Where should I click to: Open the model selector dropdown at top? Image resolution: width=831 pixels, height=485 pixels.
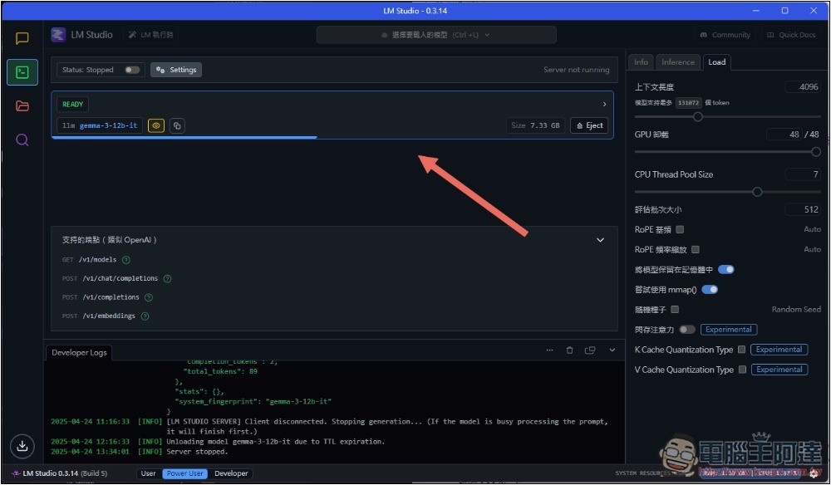coord(436,35)
